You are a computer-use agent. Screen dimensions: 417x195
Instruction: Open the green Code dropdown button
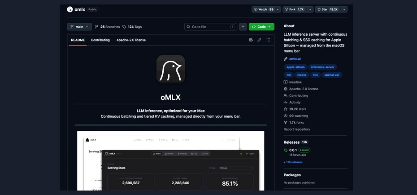click(261, 27)
